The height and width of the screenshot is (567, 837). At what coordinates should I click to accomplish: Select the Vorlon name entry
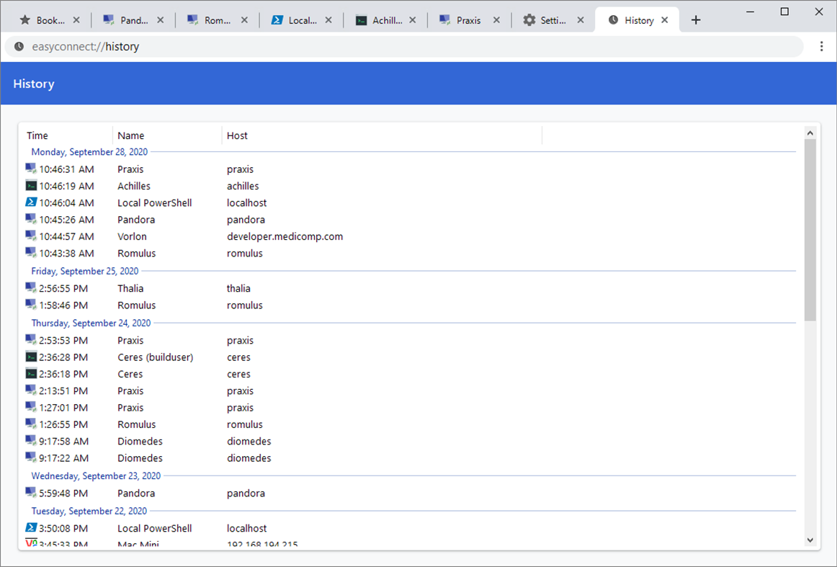[x=132, y=236]
